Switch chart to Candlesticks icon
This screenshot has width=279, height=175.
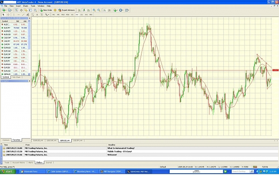[84, 10]
